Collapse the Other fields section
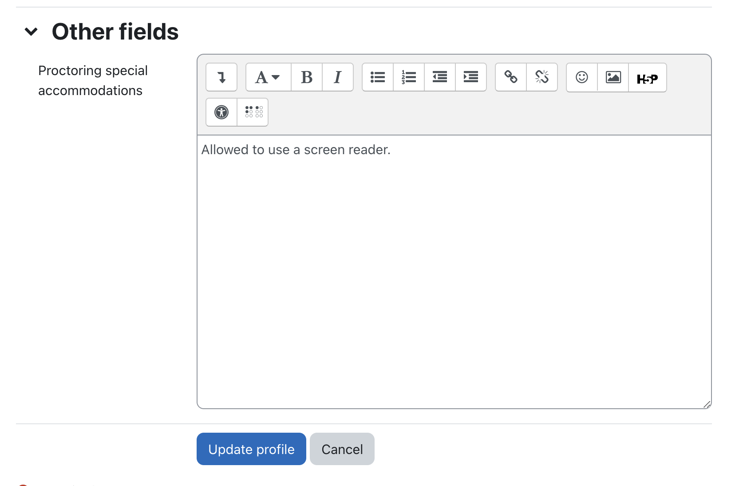The height and width of the screenshot is (486, 743). coord(31,32)
